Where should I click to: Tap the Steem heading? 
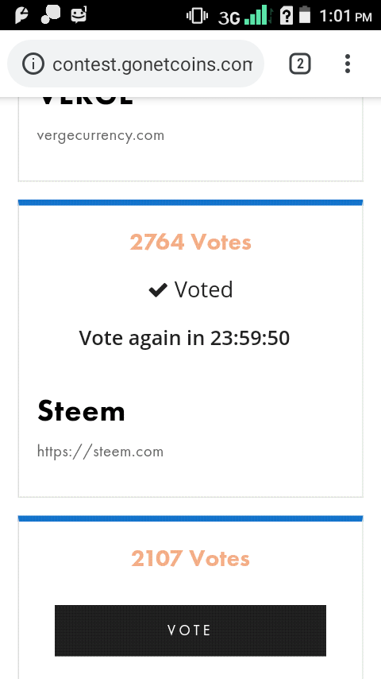click(x=81, y=410)
